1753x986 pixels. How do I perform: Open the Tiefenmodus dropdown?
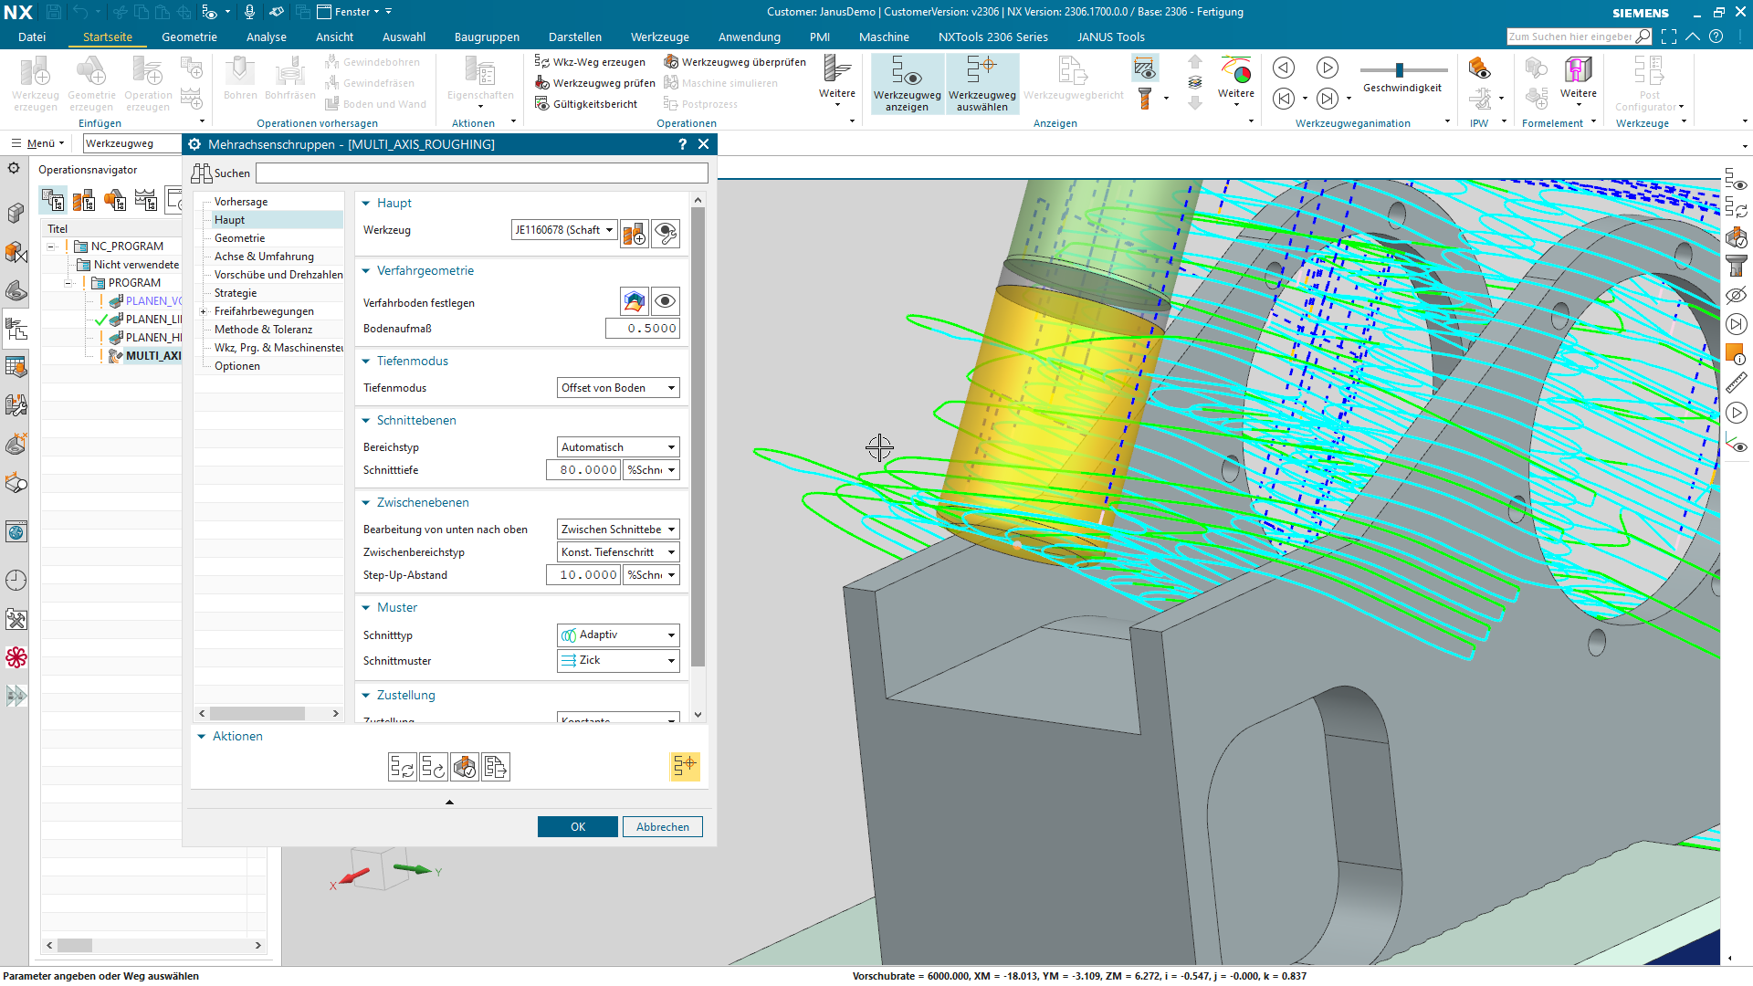(618, 388)
